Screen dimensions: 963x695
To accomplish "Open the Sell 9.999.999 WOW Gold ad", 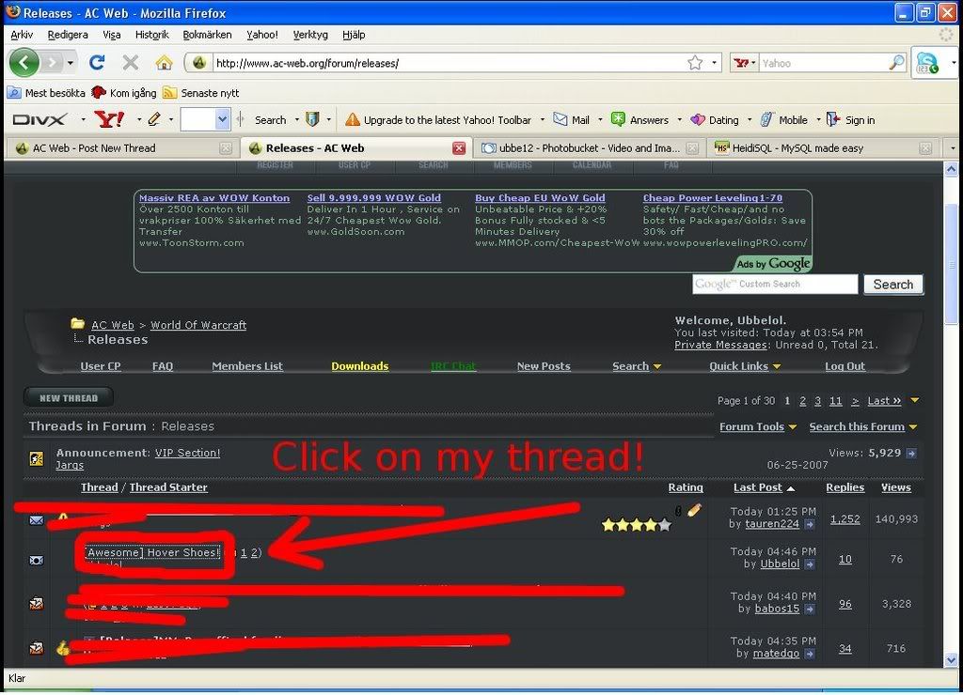I will (374, 197).
